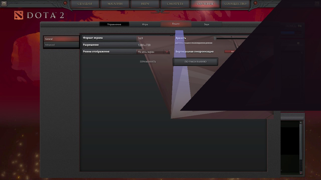The image size is (321, 180).
Task: Open the Сегодня top menu
Action: (85, 4)
